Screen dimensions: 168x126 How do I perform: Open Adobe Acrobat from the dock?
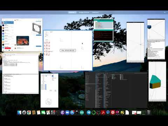click(x=103, y=113)
